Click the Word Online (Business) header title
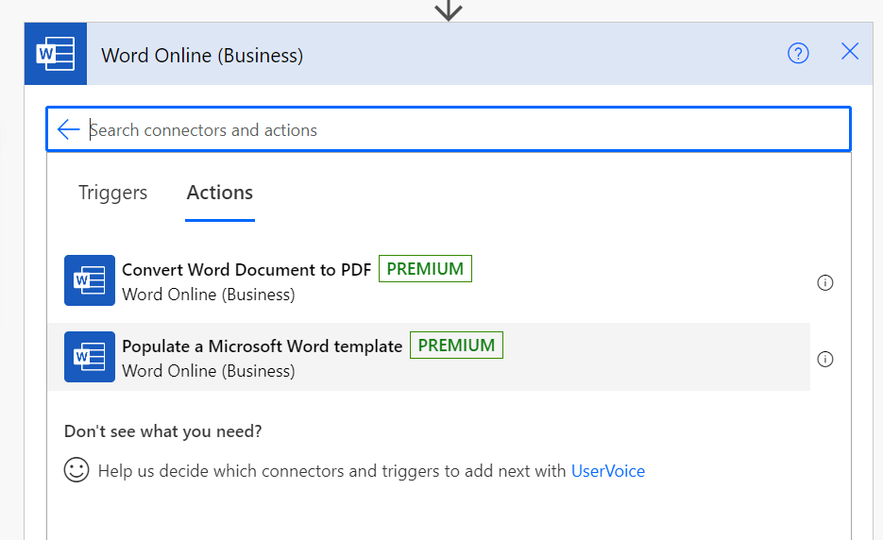Image resolution: width=883 pixels, height=540 pixels. click(202, 56)
